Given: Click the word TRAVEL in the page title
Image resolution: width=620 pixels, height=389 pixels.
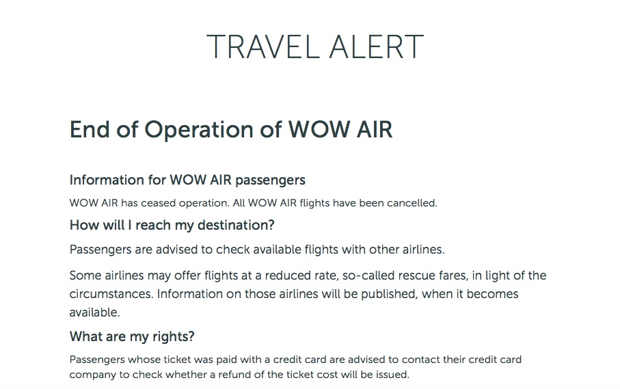Looking at the screenshot, I should point(258,46).
